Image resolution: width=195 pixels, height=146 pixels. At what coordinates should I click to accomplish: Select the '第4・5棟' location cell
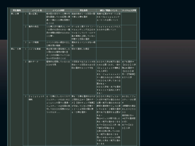coord(17,97)
